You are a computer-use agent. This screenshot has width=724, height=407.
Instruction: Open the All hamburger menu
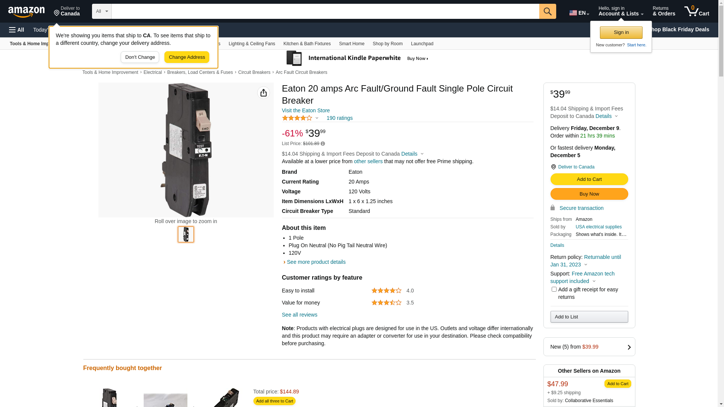[17, 30]
